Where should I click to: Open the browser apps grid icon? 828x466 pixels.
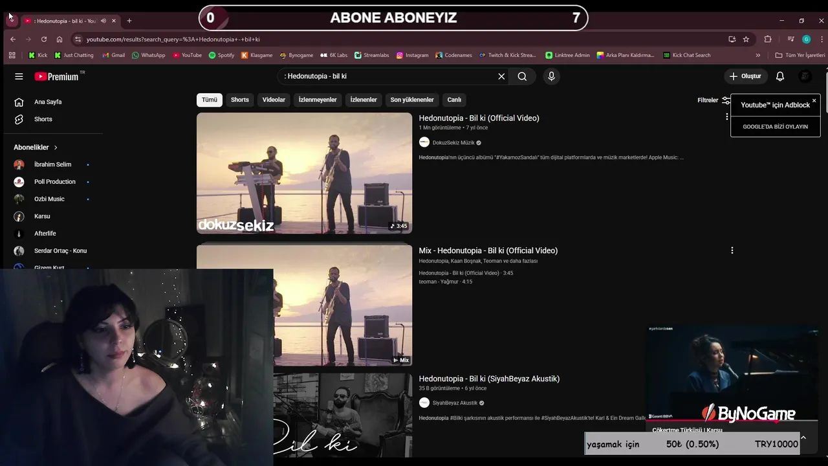tap(12, 55)
